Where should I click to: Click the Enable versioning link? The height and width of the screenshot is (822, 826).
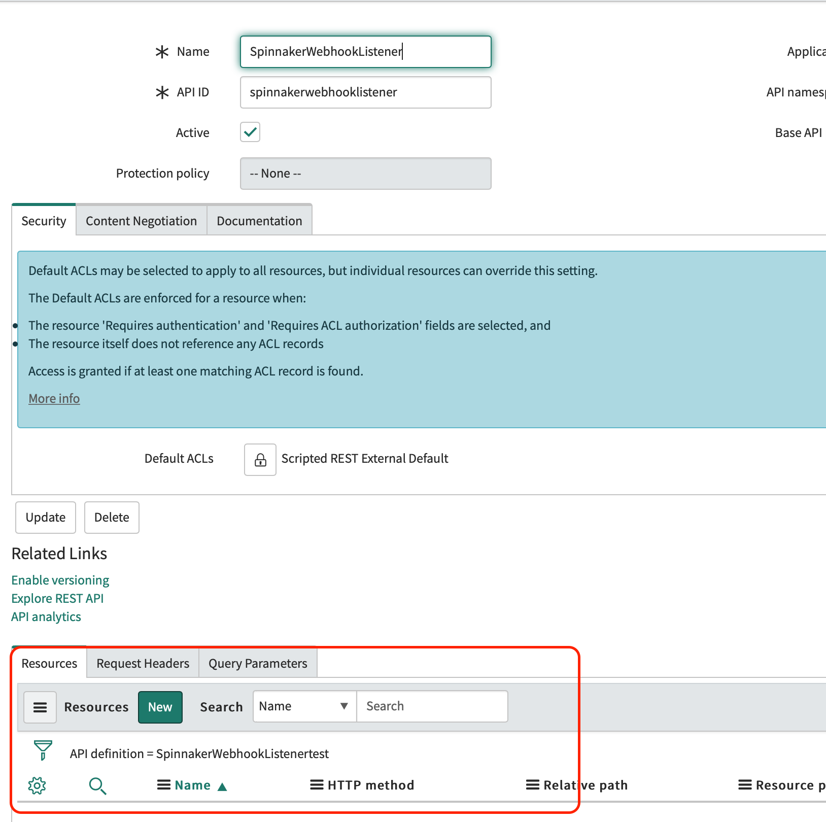pyautogui.click(x=60, y=580)
